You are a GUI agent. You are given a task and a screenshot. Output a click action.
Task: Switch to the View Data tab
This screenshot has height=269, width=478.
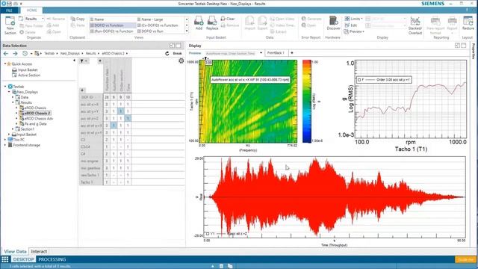click(x=15, y=252)
